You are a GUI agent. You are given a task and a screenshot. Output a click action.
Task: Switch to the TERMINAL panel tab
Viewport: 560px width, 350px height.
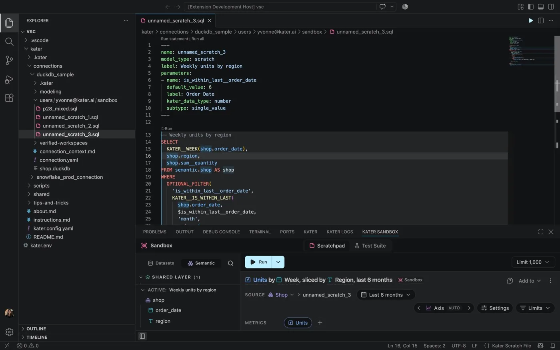click(x=260, y=232)
